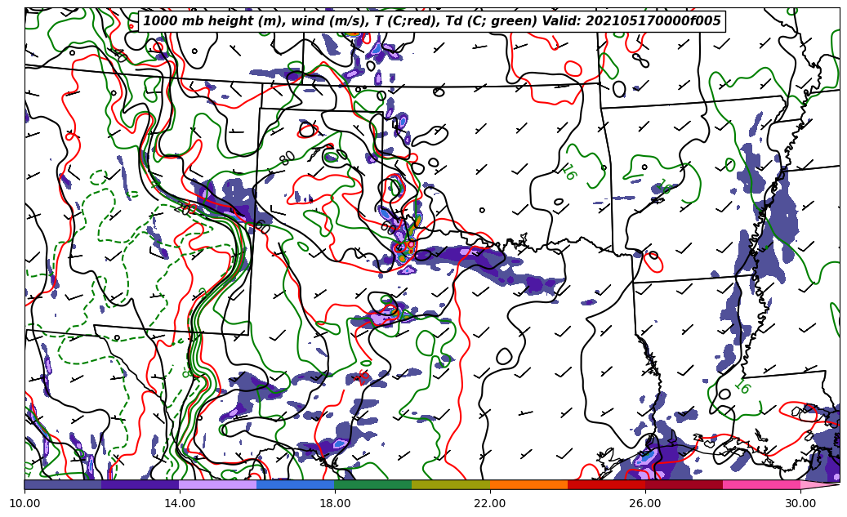Click the map title reading '1000 mb height (m), wind (m/s)'

431,21
